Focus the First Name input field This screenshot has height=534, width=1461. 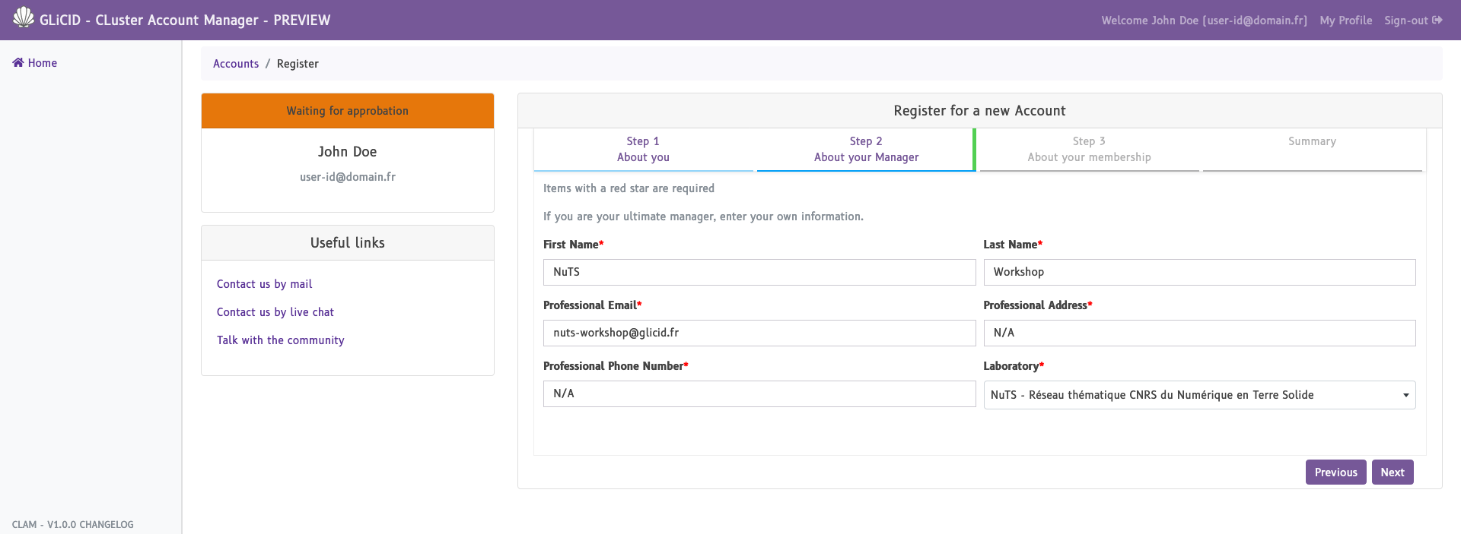click(x=759, y=272)
